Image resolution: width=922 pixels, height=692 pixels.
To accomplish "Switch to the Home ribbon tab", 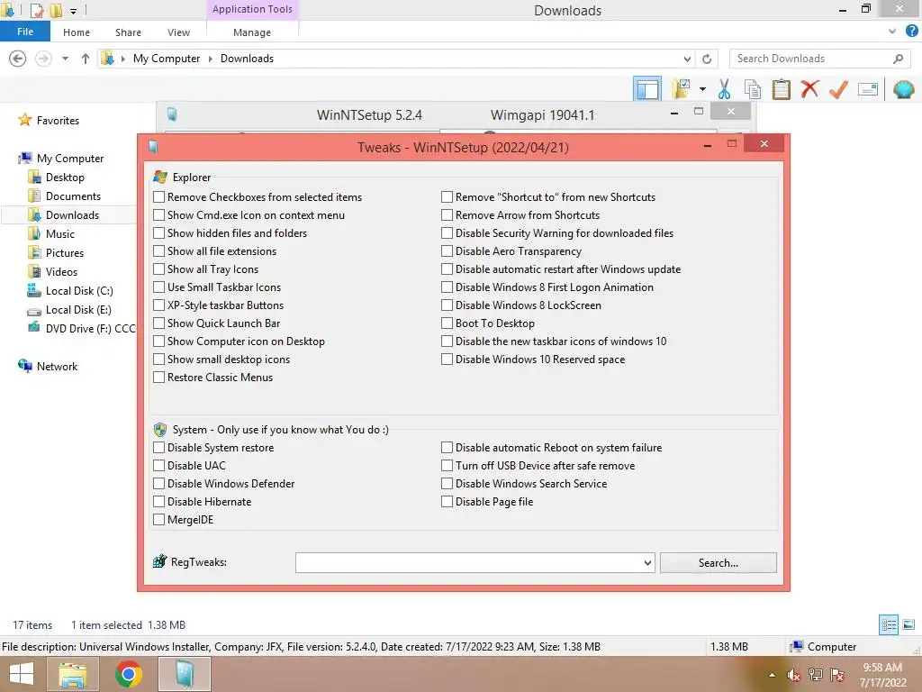I will coord(77,32).
